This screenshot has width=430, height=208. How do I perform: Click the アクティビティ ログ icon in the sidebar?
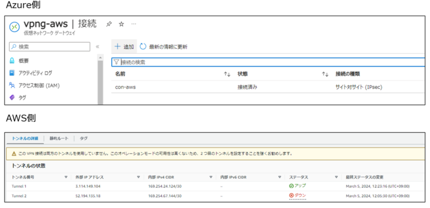(12, 73)
